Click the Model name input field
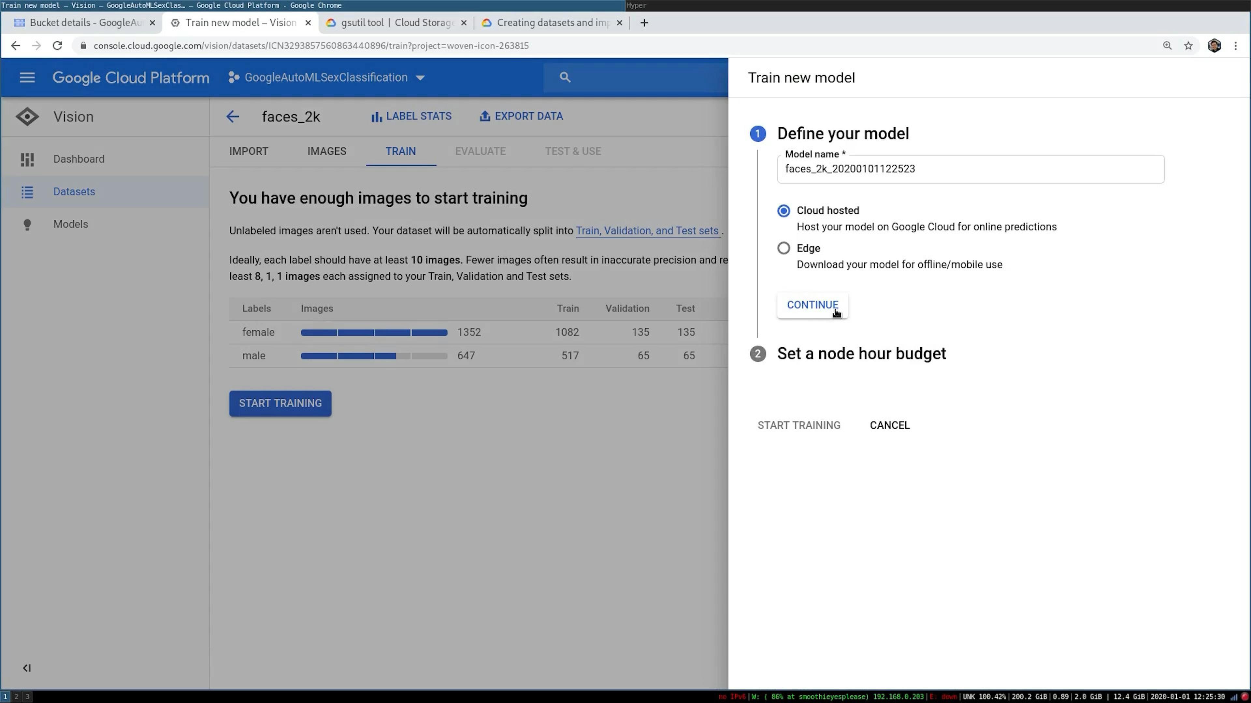 point(970,169)
